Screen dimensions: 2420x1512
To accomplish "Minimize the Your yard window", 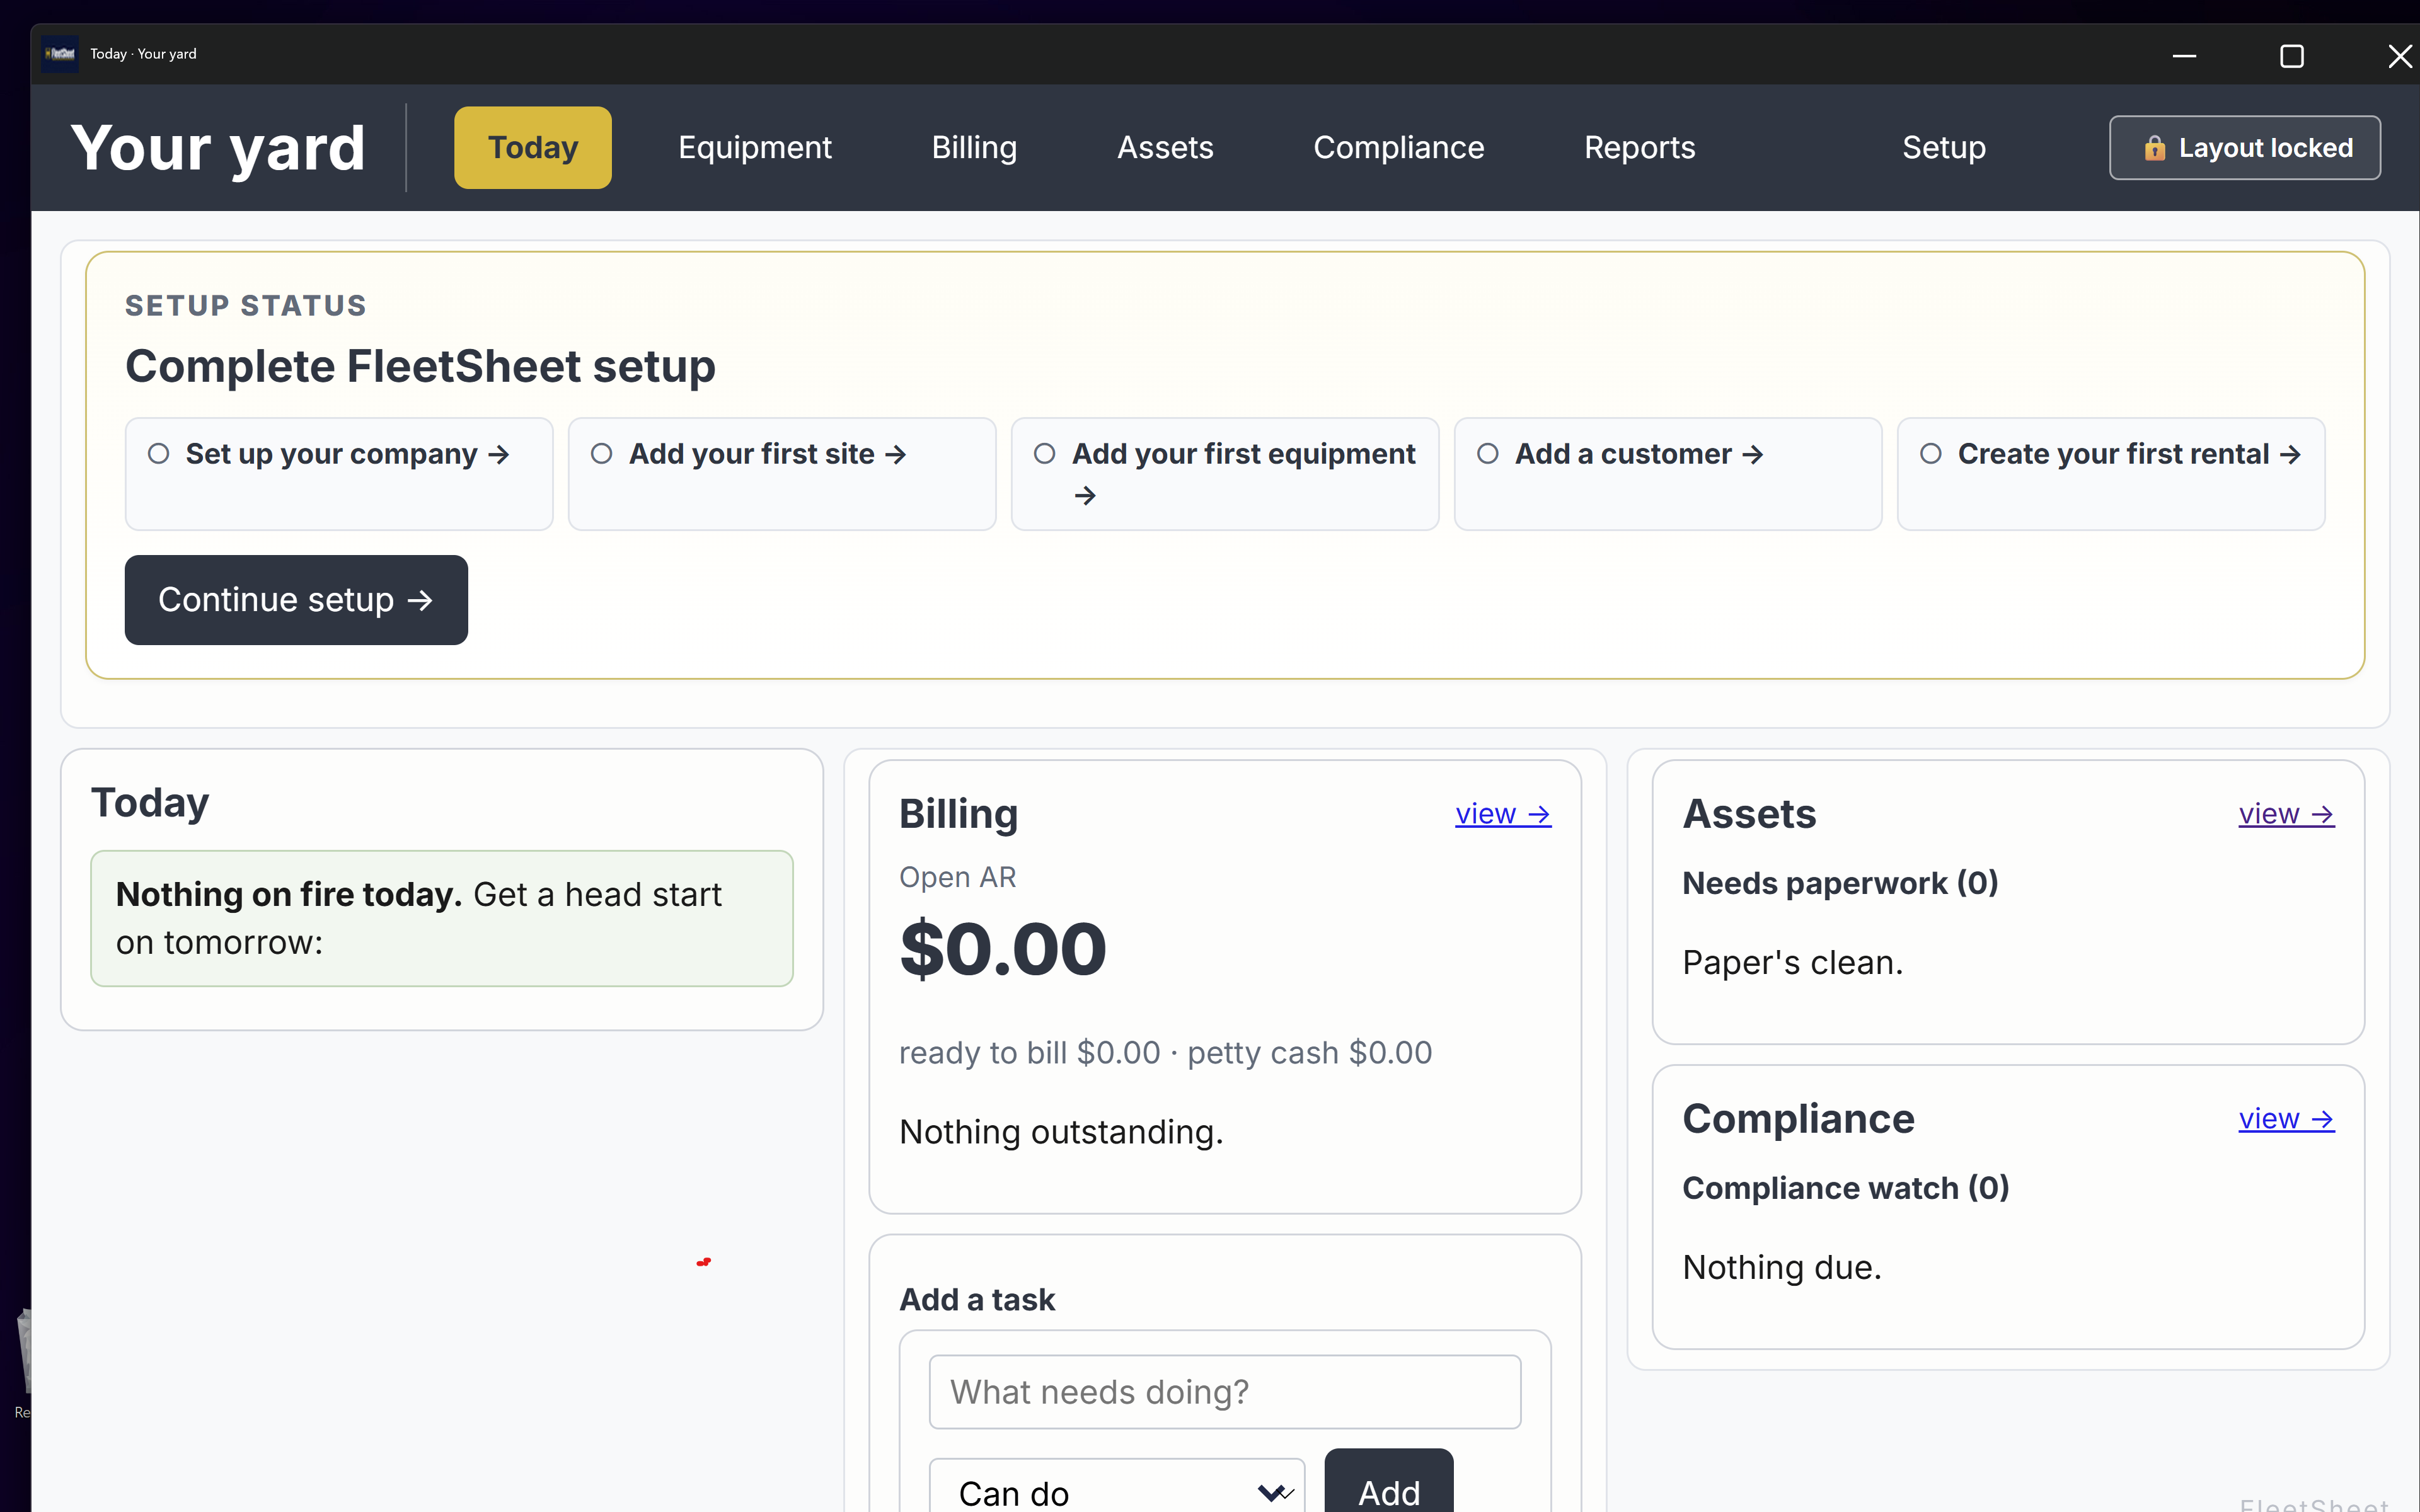I will click(x=2184, y=56).
